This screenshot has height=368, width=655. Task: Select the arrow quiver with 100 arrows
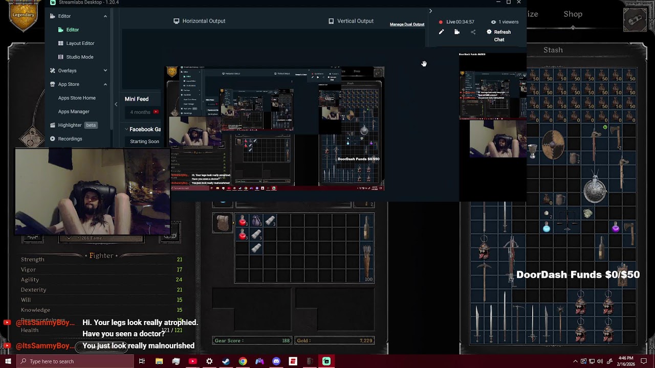click(x=366, y=262)
